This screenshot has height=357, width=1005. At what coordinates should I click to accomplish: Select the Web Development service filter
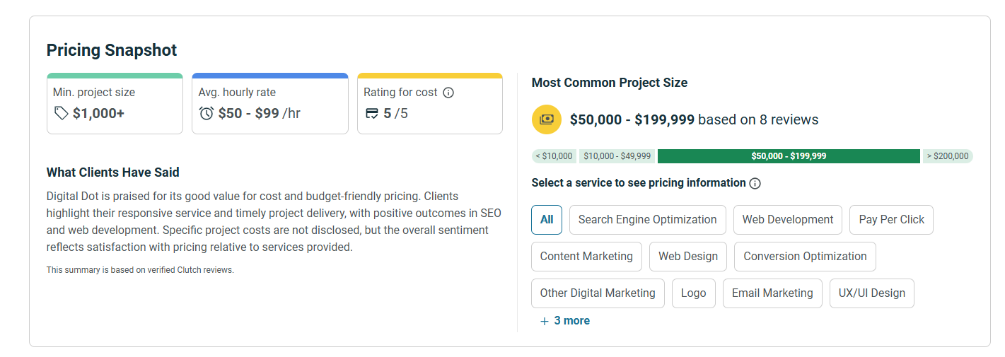coord(788,220)
